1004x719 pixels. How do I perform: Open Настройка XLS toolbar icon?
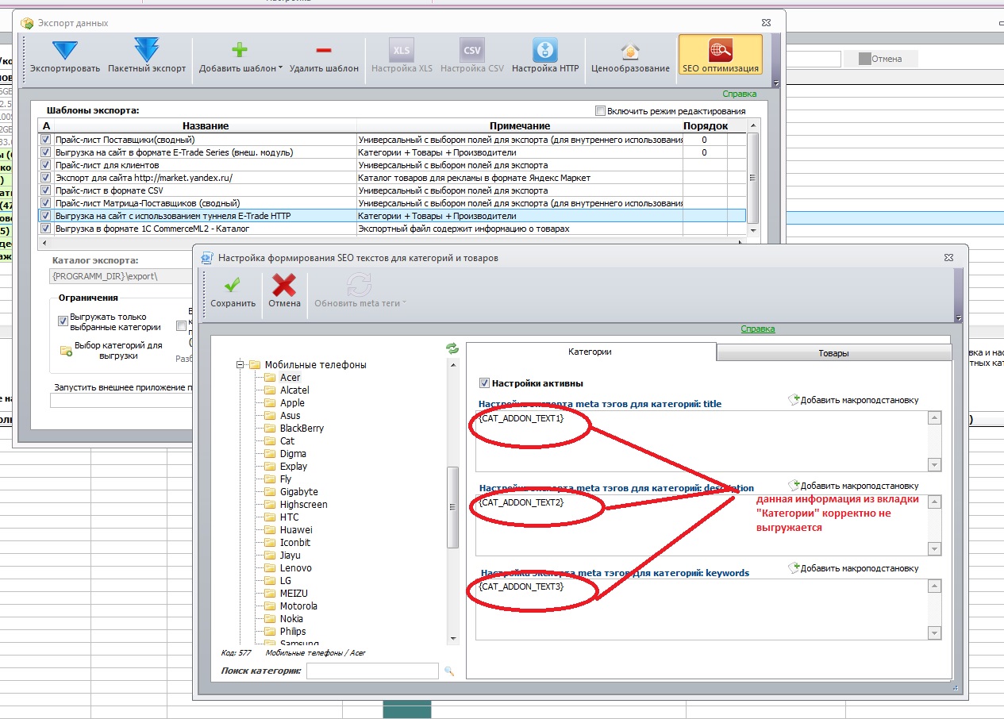402,50
